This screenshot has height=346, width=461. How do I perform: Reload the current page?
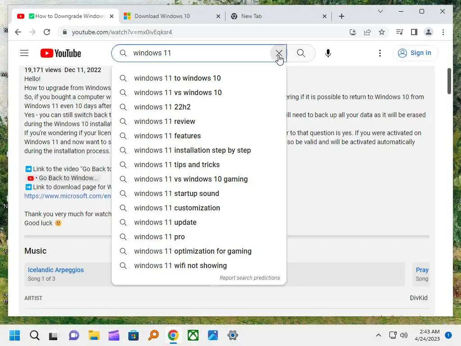pyautogui.click(x=47, y=32)
